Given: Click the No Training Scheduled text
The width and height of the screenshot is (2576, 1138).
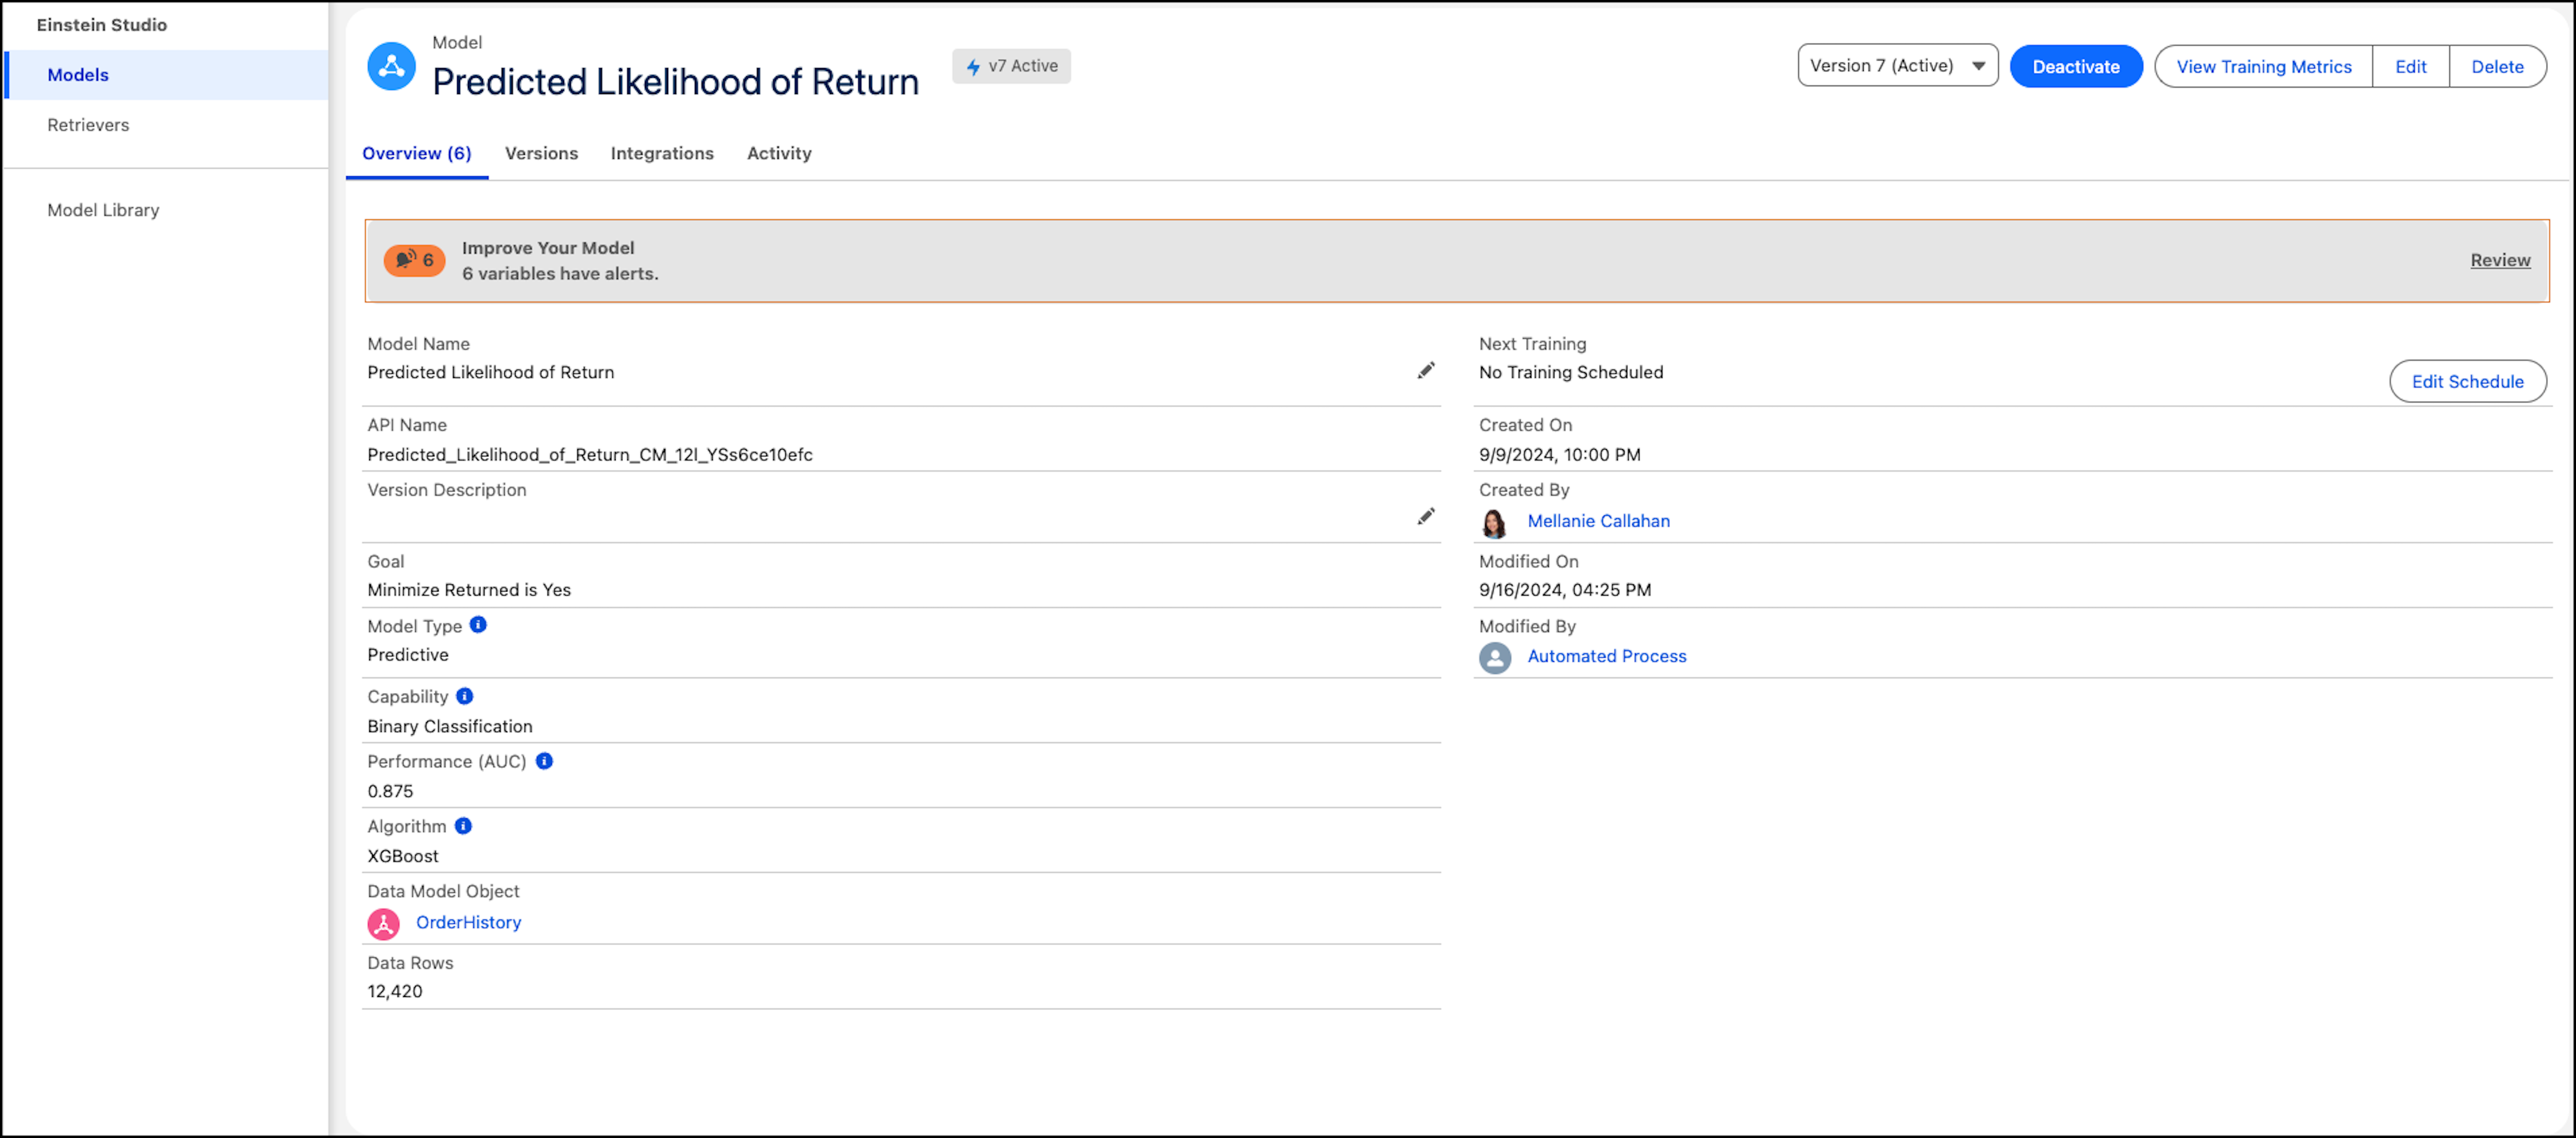Looking at the screenshot, I should click(1571, 372).
